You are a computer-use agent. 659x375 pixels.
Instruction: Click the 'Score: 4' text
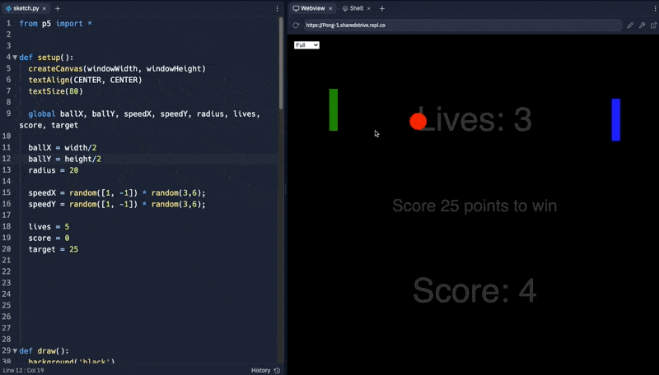point(474,290)
